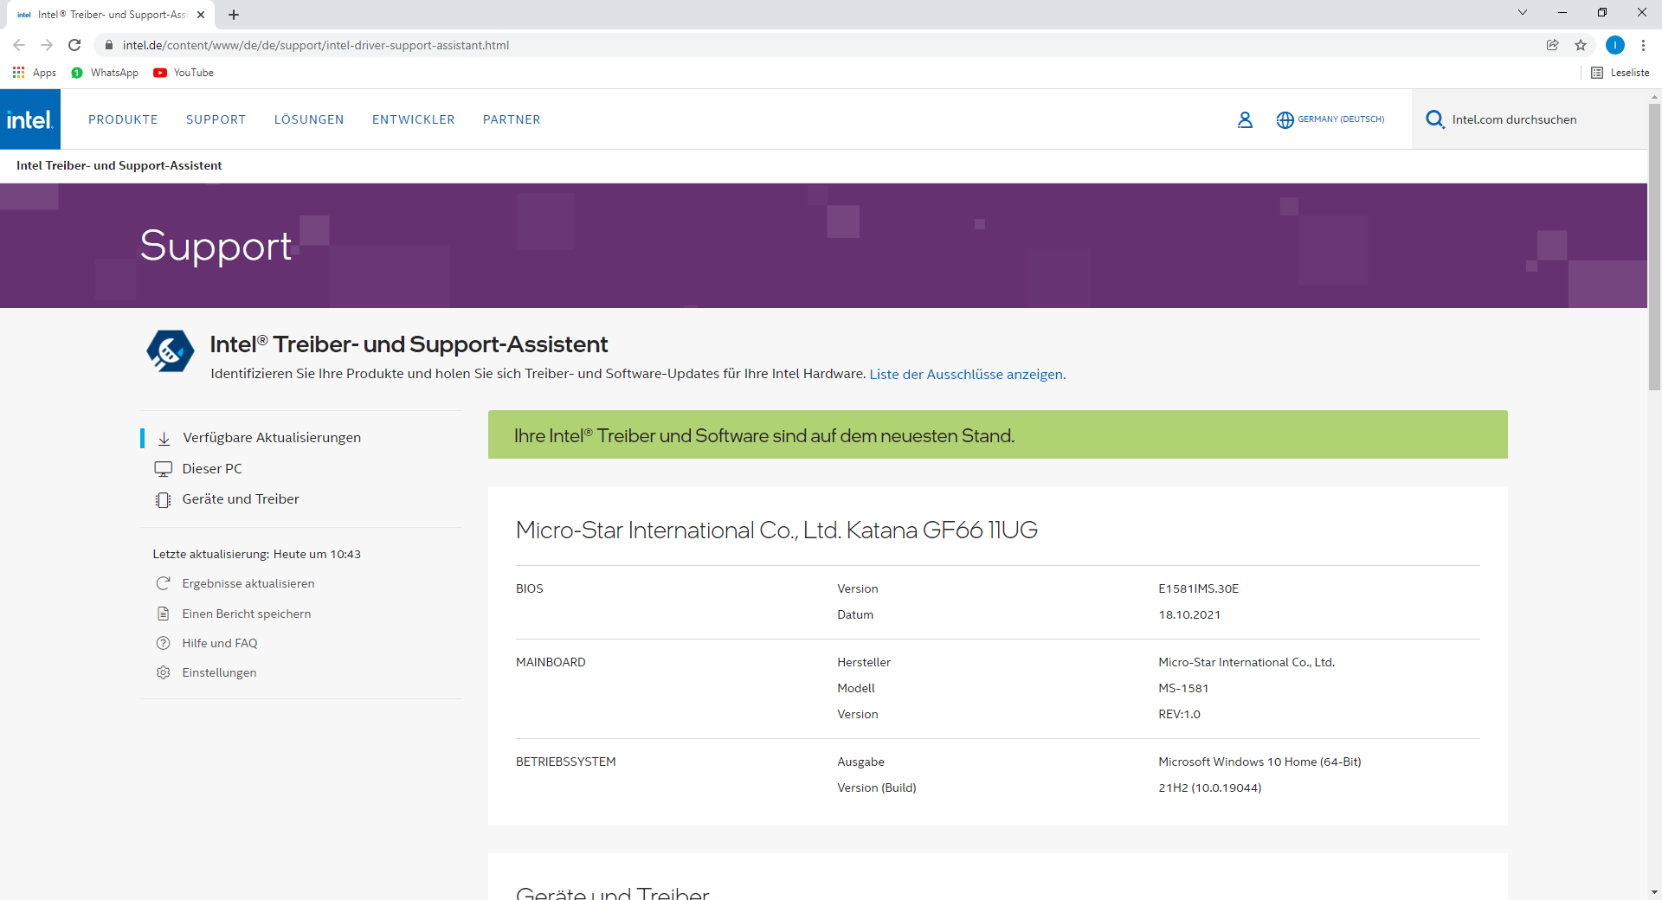
Task: Click the download arrow icon beside Verfügbare Aktualisierungen
Action: pos(164,438)
